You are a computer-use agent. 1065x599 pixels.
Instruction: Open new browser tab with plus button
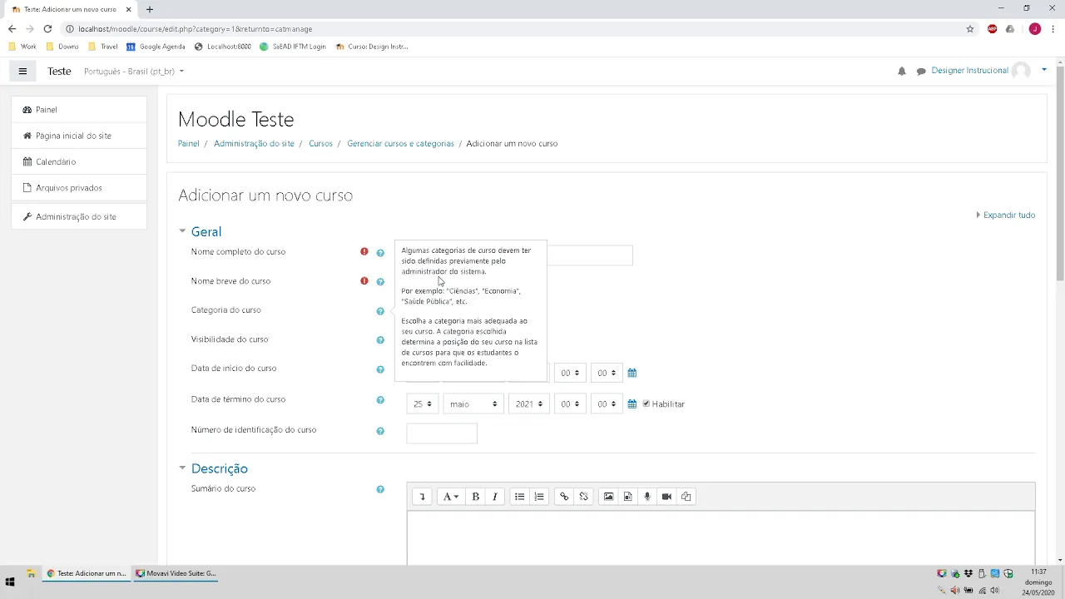[x=150, y=9]
